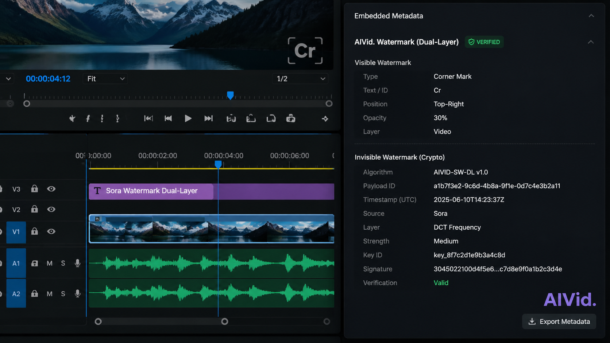Export frame with camera icon
610x343 pixels.
coord(291,118)
